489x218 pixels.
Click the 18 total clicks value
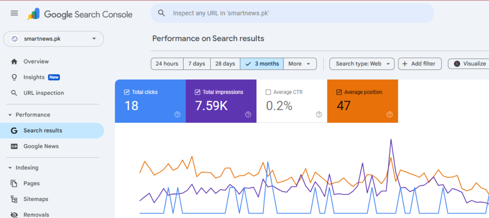click(131, 106)
